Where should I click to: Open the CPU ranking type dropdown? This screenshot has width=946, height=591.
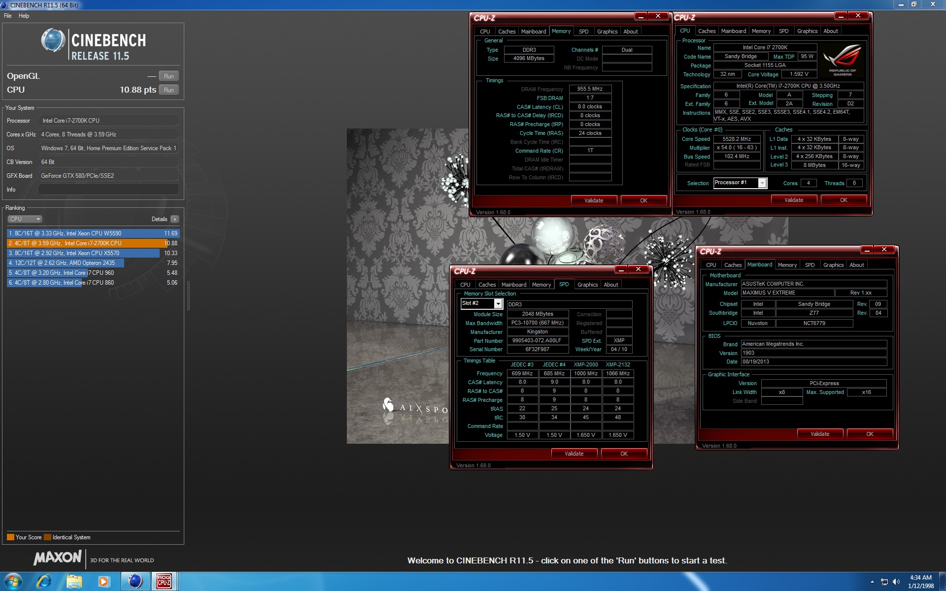point(25,219)
